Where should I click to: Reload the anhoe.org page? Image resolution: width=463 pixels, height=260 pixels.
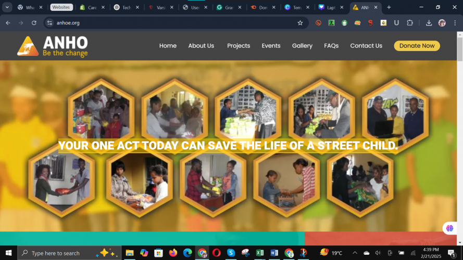(x=34, y=23)
